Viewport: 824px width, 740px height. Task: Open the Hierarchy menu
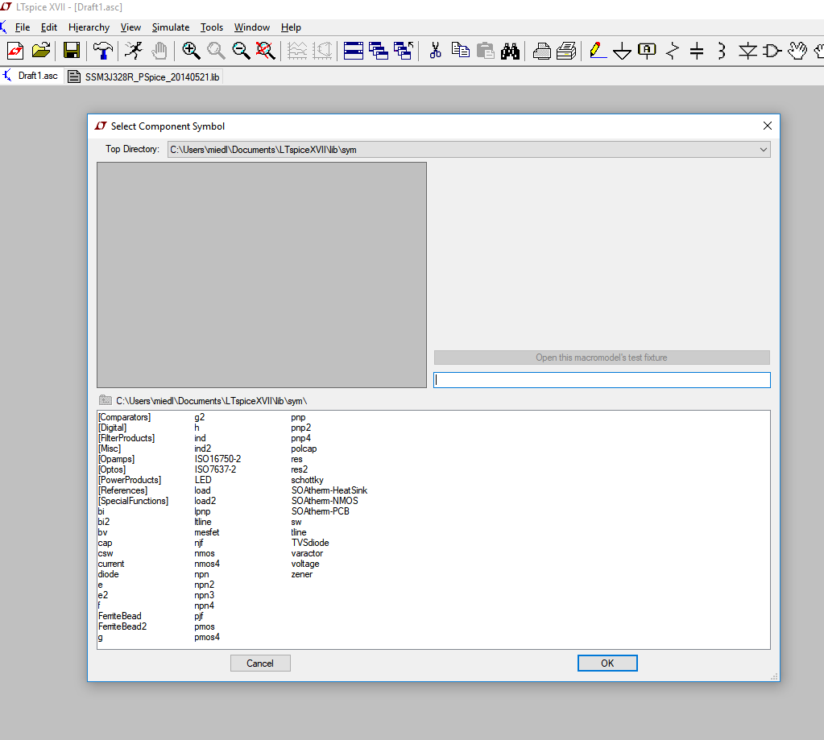[89, 27]
